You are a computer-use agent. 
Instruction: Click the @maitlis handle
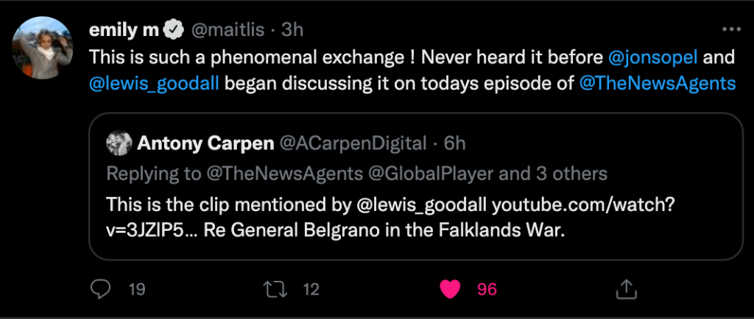point(228,29)
